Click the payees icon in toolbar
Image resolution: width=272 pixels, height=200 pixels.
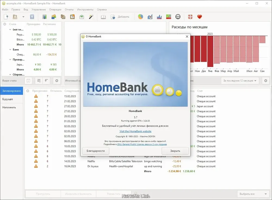coord(54,17)
